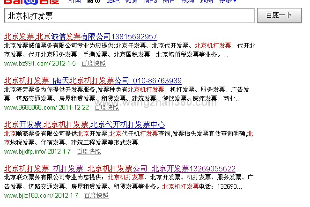View 百度快照 for www.bjlz168.com result
The height and width of the screenshot is (207, 310).
[96, 195]
